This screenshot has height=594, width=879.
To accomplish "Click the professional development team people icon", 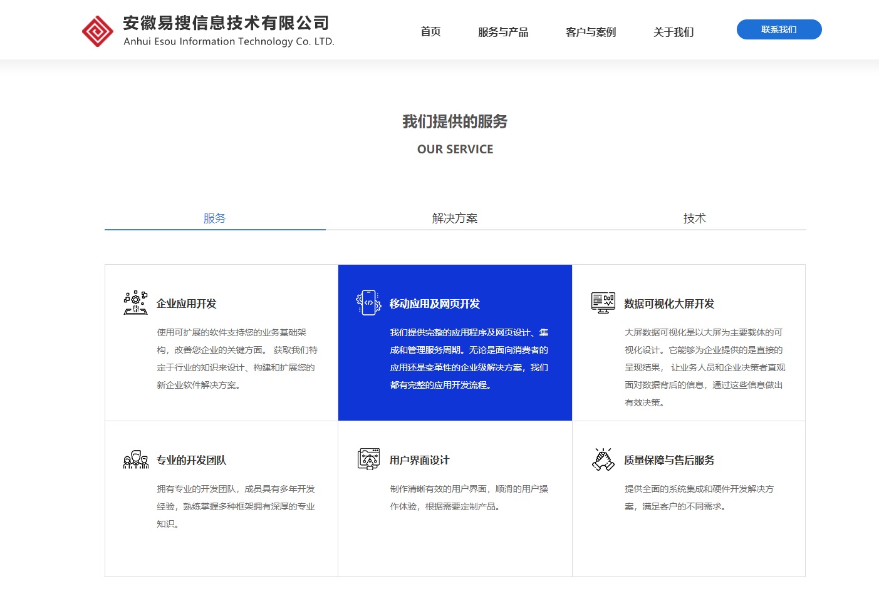I will tap(135, 459).
